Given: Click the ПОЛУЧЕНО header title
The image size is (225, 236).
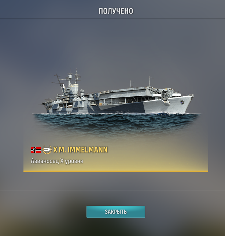Looking at the screenshot, I should (116, 11).
